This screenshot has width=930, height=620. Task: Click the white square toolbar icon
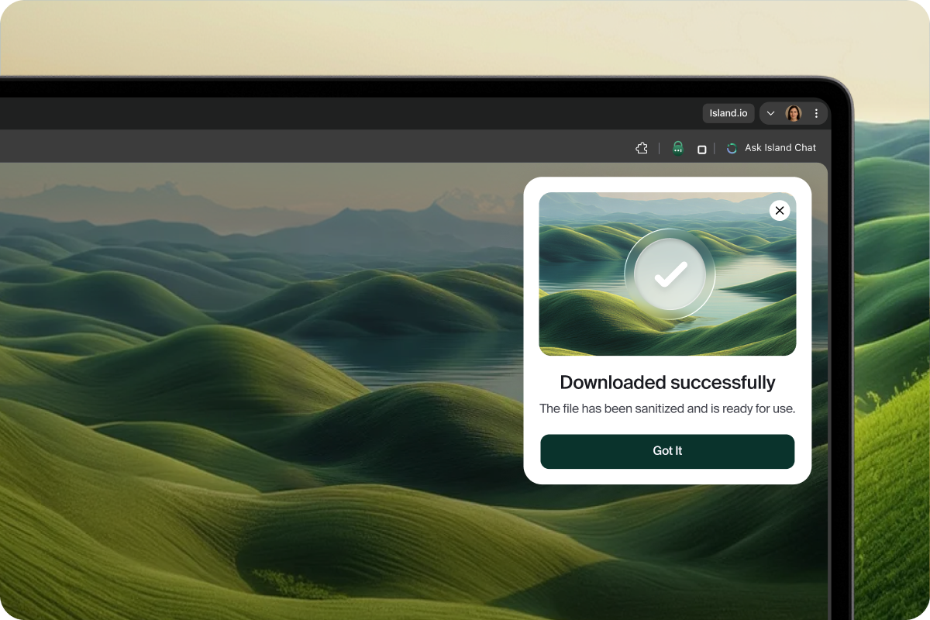pos(701,150)
